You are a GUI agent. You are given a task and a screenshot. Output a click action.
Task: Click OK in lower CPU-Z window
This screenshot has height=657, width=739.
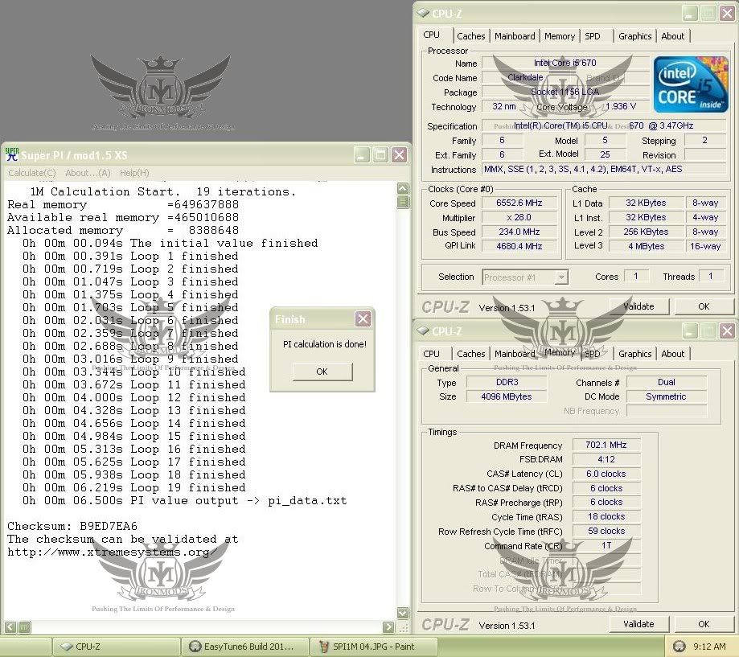[x=704, y=624]
